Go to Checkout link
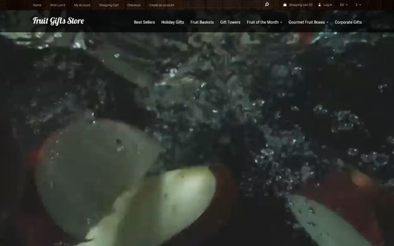The width and height of the screenshot is (394, 246). (133, 5)
